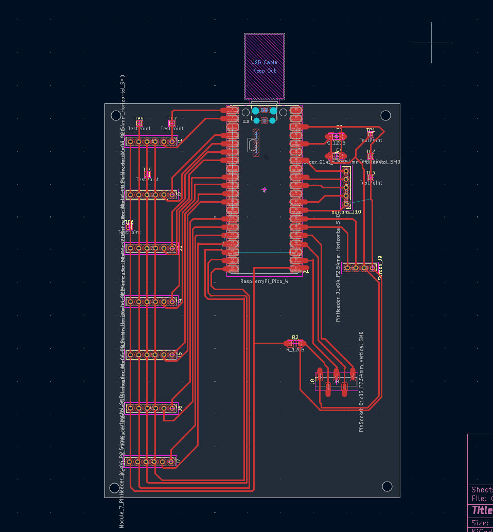This screenshot has height=532, width=493.
Task: Click the Buttons_J10 reference label
Action: 346,212
